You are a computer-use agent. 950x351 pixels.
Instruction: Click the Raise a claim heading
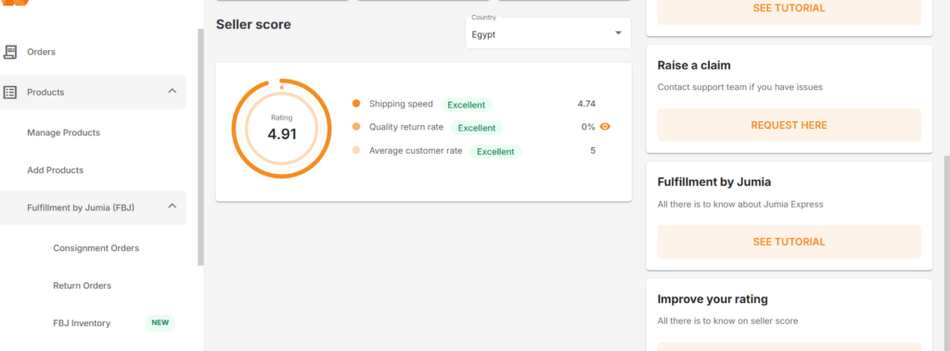coord(694,65)
